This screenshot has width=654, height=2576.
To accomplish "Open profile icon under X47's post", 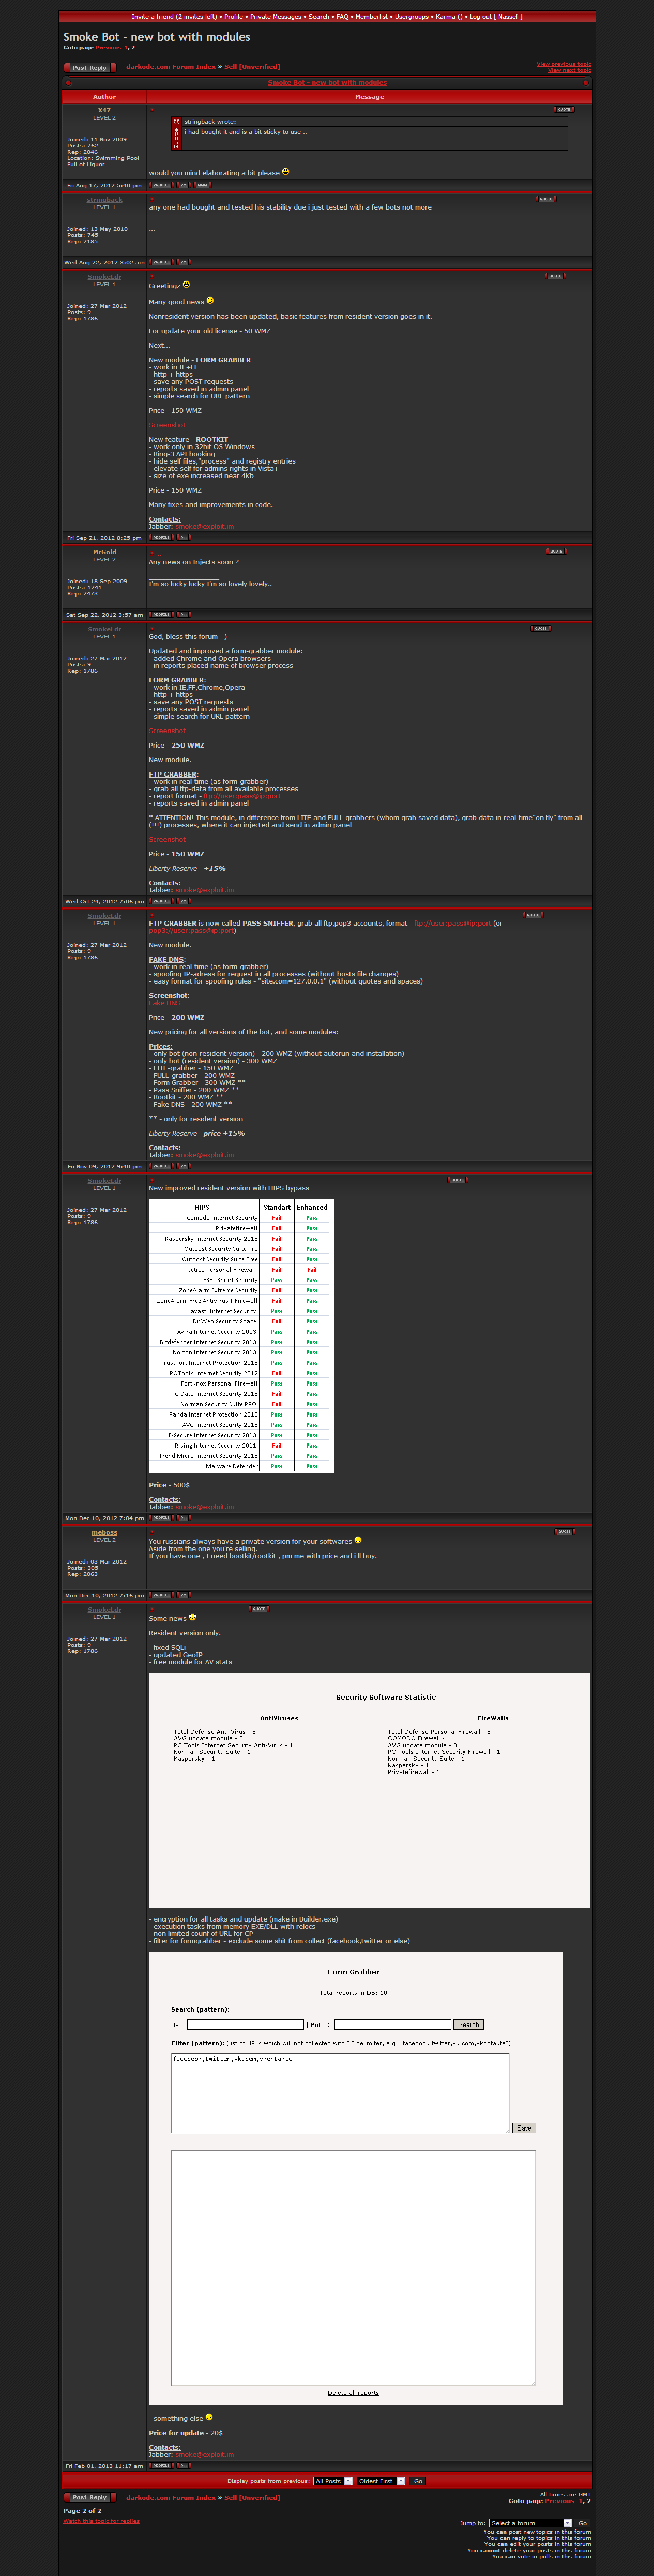I will [x=160, y=185].
